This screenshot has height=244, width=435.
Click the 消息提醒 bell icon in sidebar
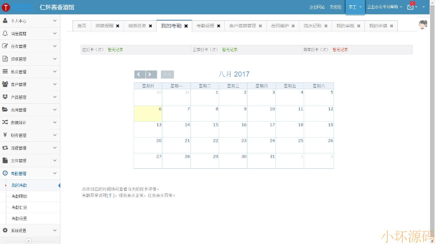click(x=5, y=33)
